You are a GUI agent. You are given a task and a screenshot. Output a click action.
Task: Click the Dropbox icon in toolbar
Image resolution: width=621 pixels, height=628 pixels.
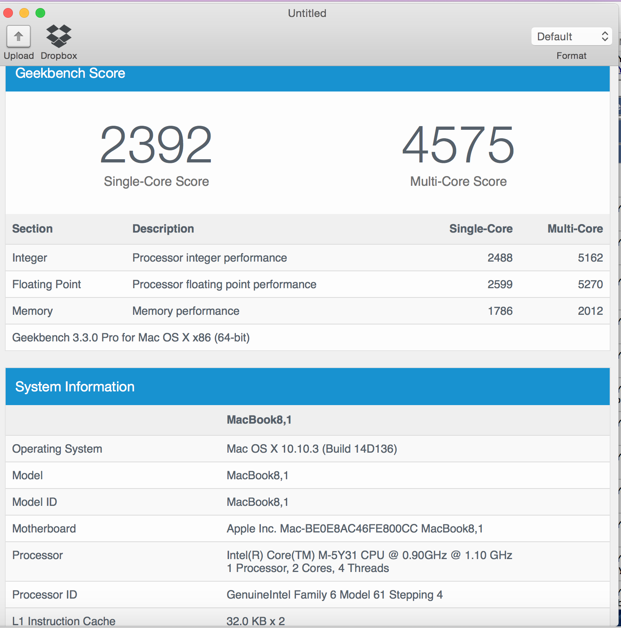[x=59, y=36]
